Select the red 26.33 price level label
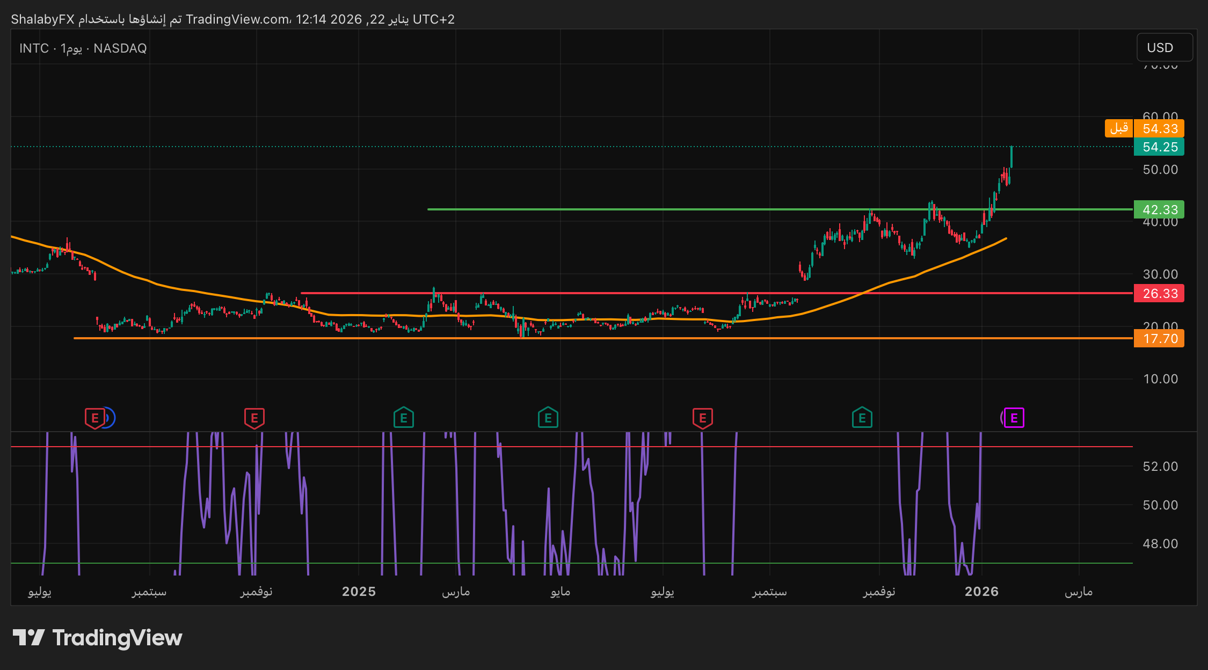 point(1159,293)
